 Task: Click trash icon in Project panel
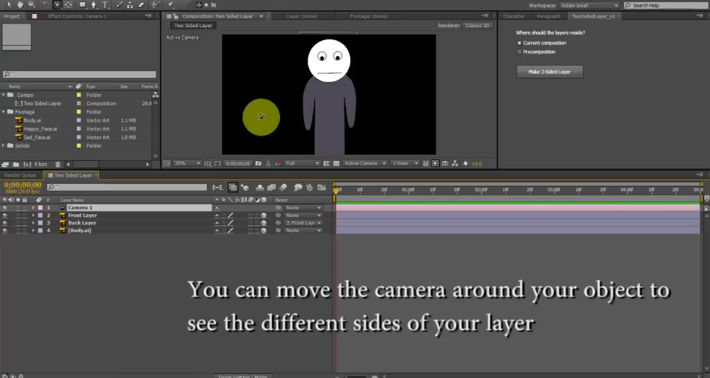coord(58,164)
